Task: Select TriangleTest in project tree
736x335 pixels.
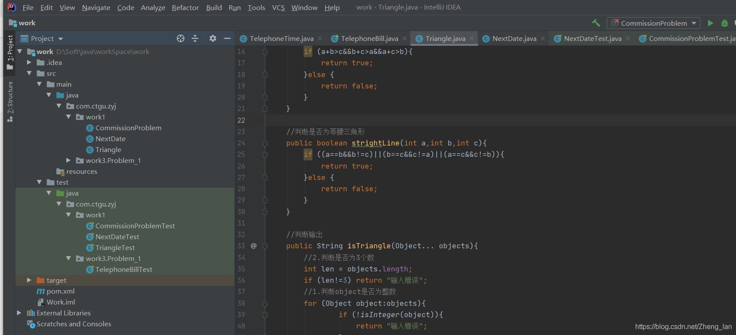Action: (x=115, y=247)
